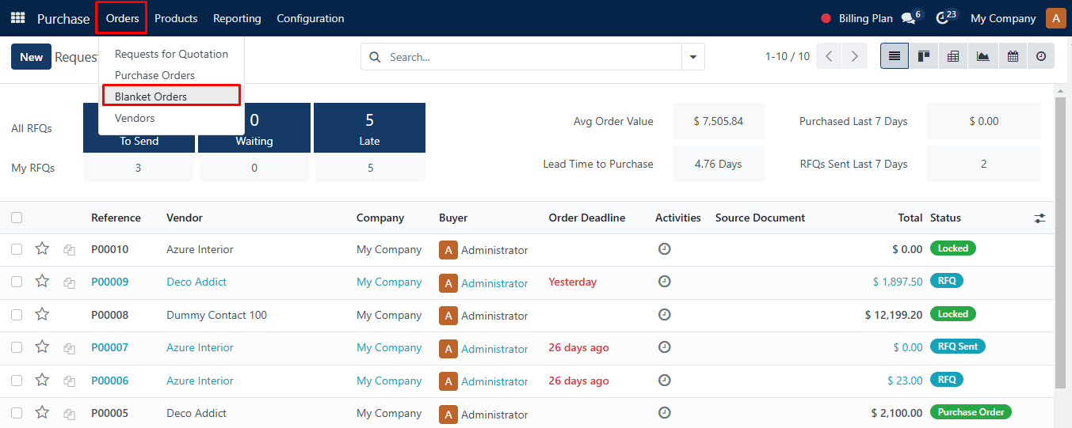This screenshot has height=428, width=1072.
Task: Open the user avatar A menu
Action: (x=1056, y=18)
